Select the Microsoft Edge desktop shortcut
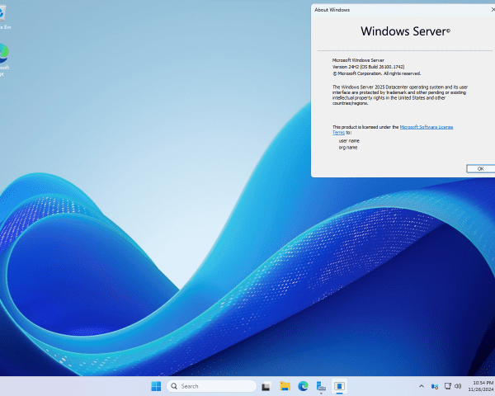The height and width of the screenshot is (396, 495). tap(2, 59)
